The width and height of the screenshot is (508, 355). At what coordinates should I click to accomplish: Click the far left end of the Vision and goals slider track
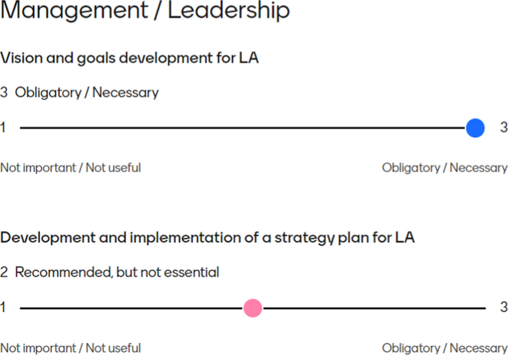[22, 128]
